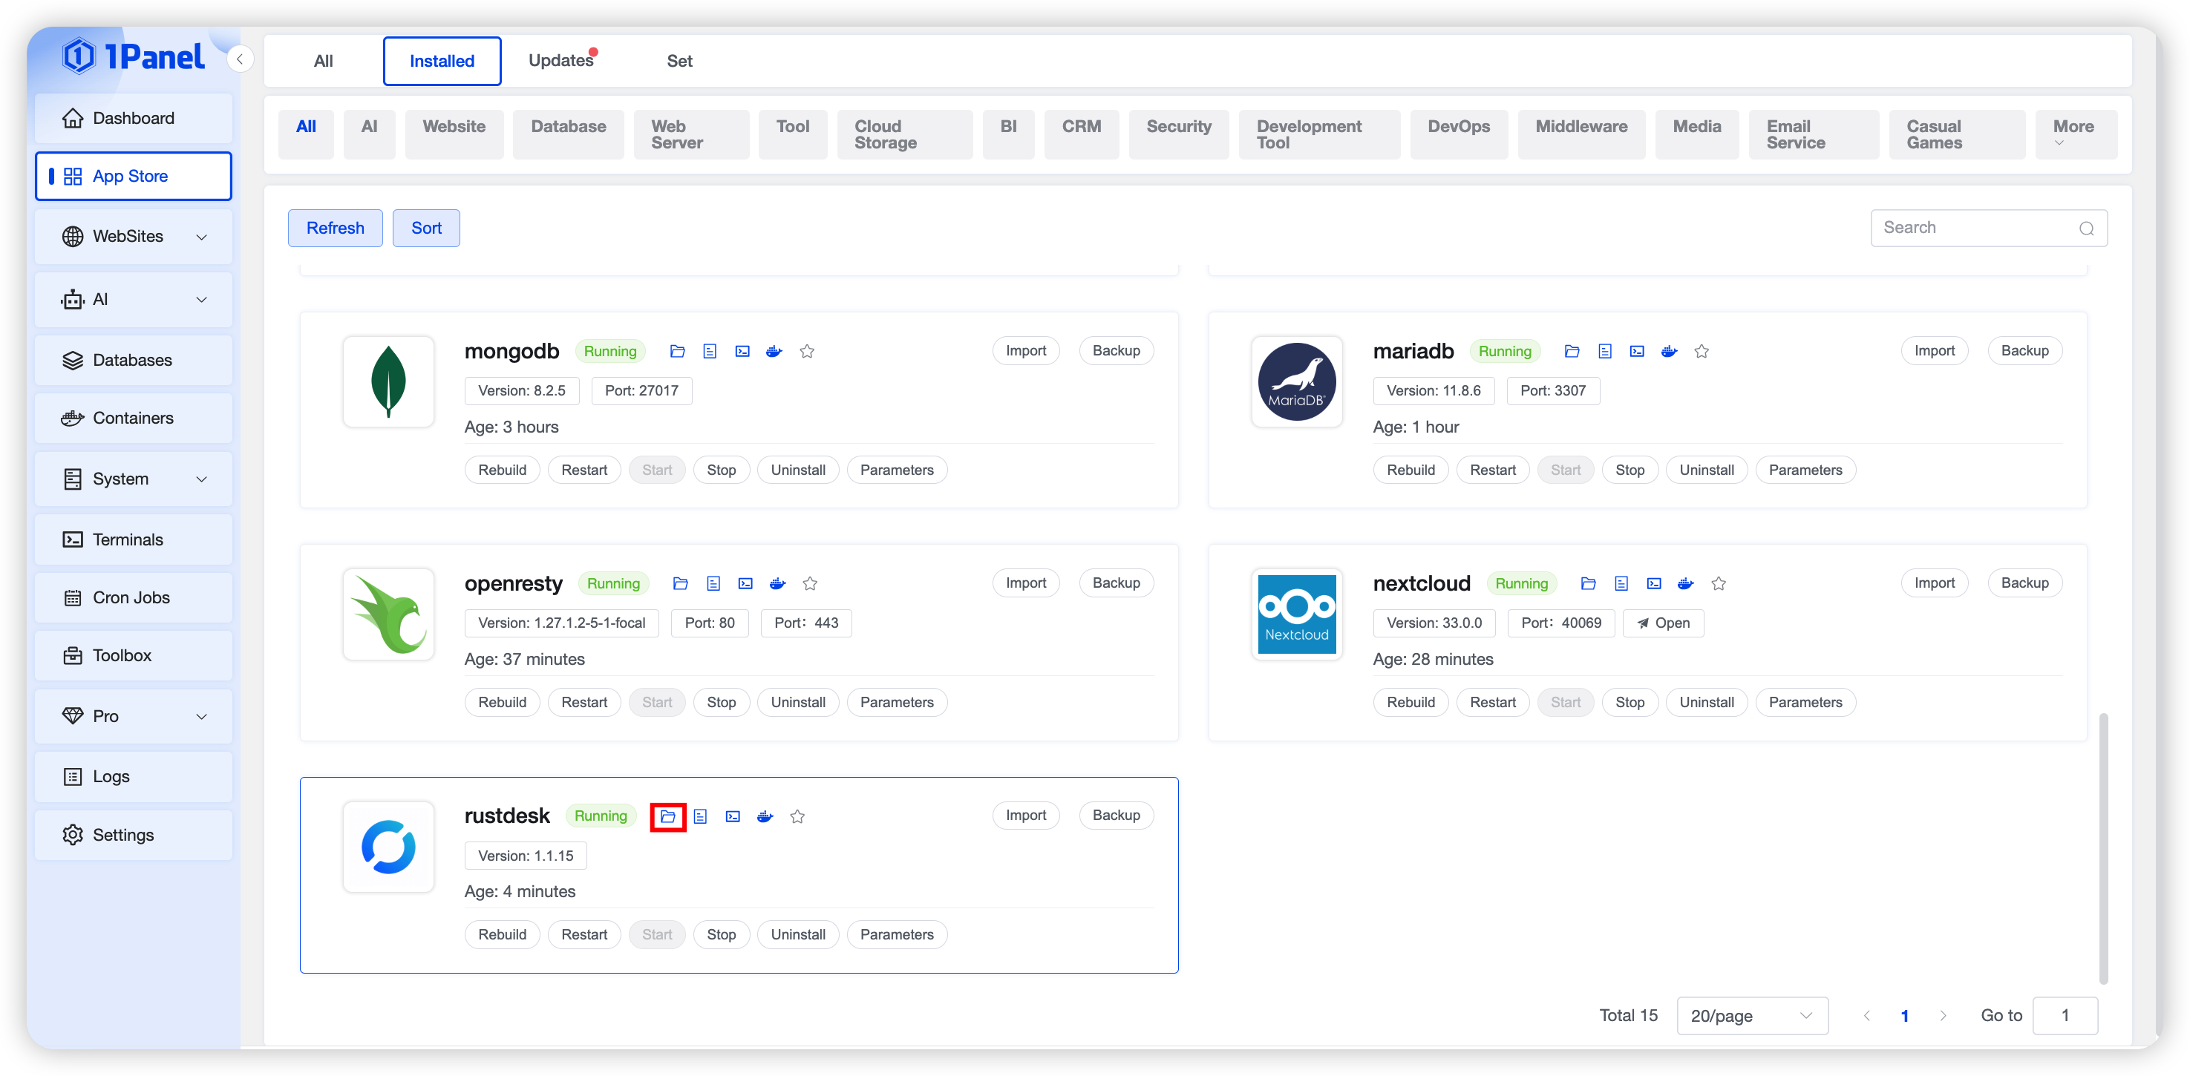
Task: View openresty log document icon
Action: pos(713,583)
